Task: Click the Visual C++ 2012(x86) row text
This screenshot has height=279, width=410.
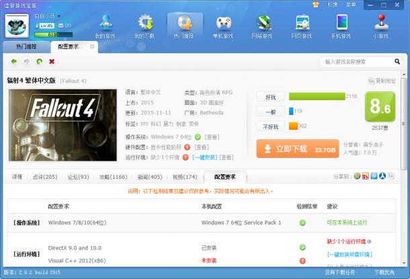Action: coord(77,260)
